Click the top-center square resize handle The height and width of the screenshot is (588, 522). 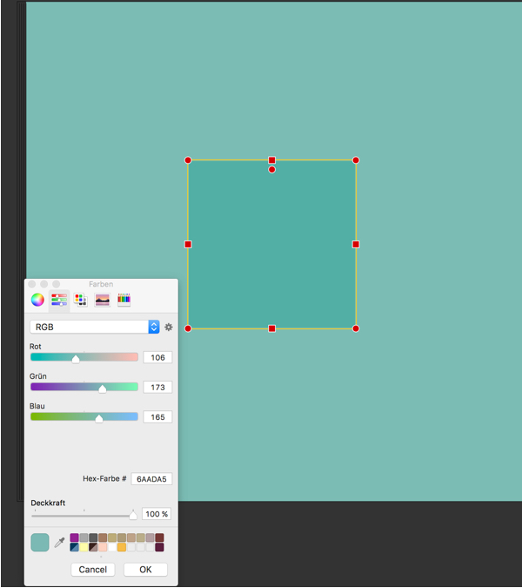pyautogui.click(x=271, y=160)
